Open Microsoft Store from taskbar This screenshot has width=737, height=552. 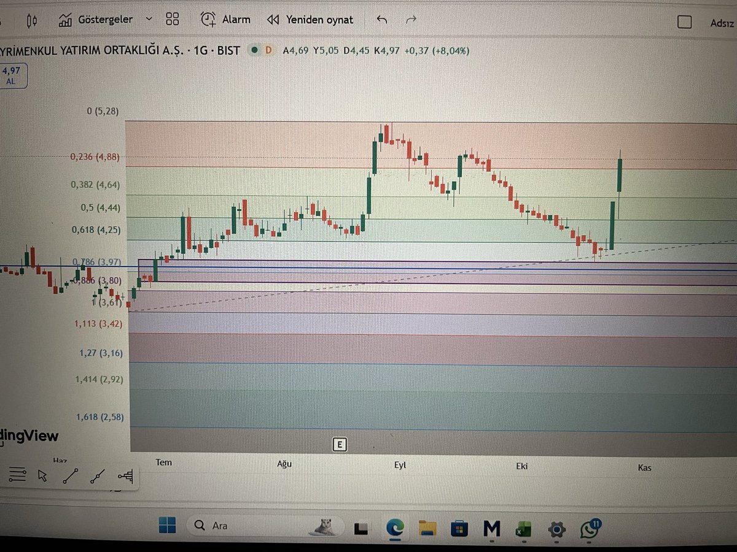point(459,528)
